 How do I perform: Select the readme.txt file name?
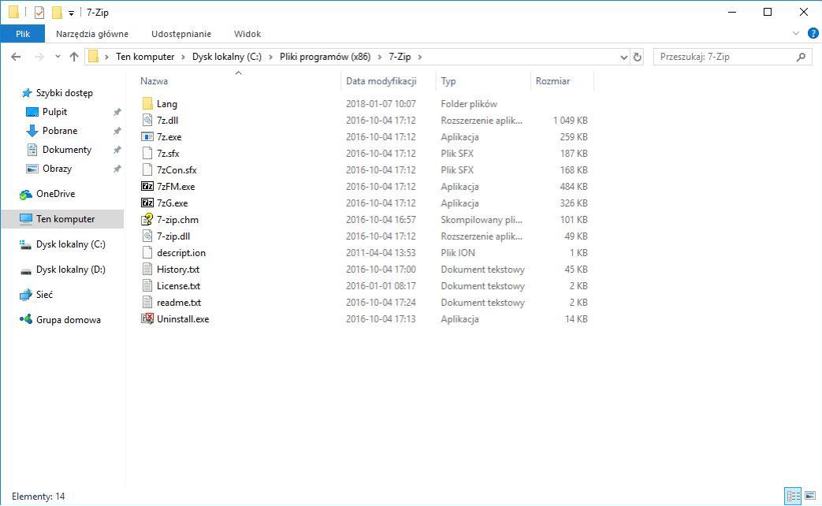179,303
